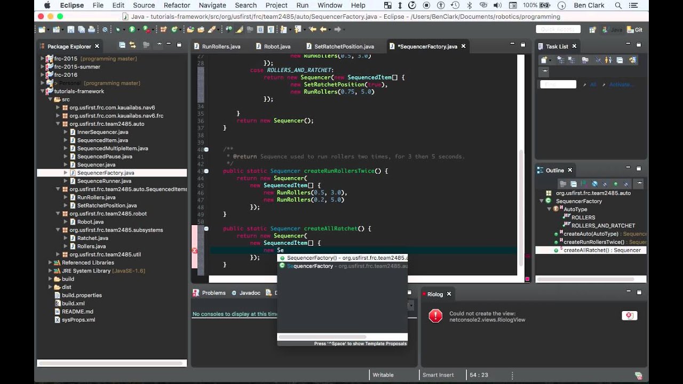
Task: Click the Back navigation arrow
Action: pyautogui.click(x=323, y=29)
